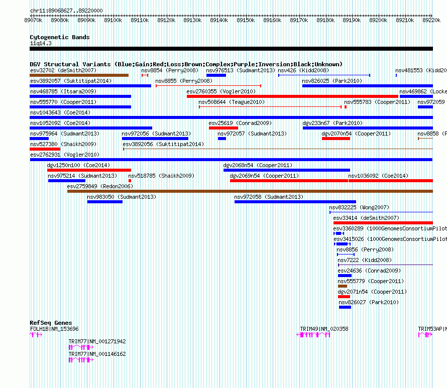
Task: Click nsv468785 (Itsara2009) label
Action: [x=63, y=91]
